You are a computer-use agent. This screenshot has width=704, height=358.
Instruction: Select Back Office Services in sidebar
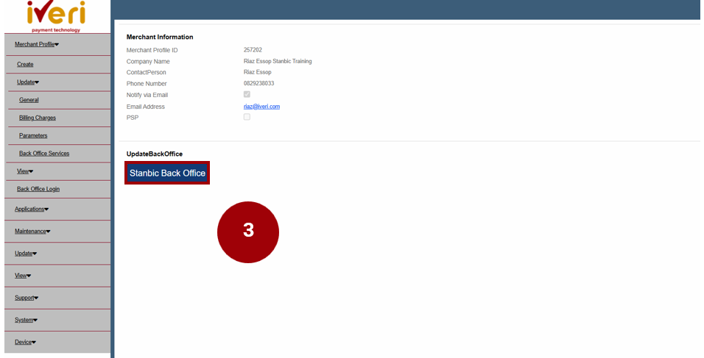coord(44,153)
